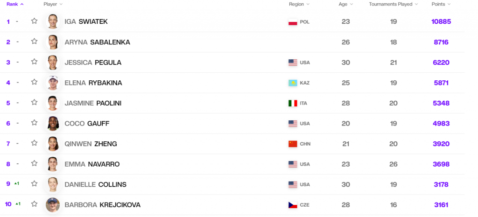Click Qinwen Zheng's profile photo

point(53,144)
